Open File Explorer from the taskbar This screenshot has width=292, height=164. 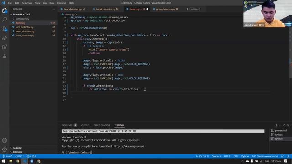coord(10,161)
